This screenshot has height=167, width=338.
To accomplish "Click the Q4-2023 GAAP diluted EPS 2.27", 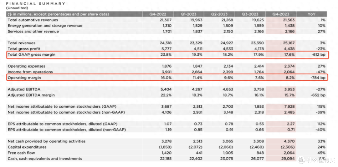I will (x=290, y=124).
